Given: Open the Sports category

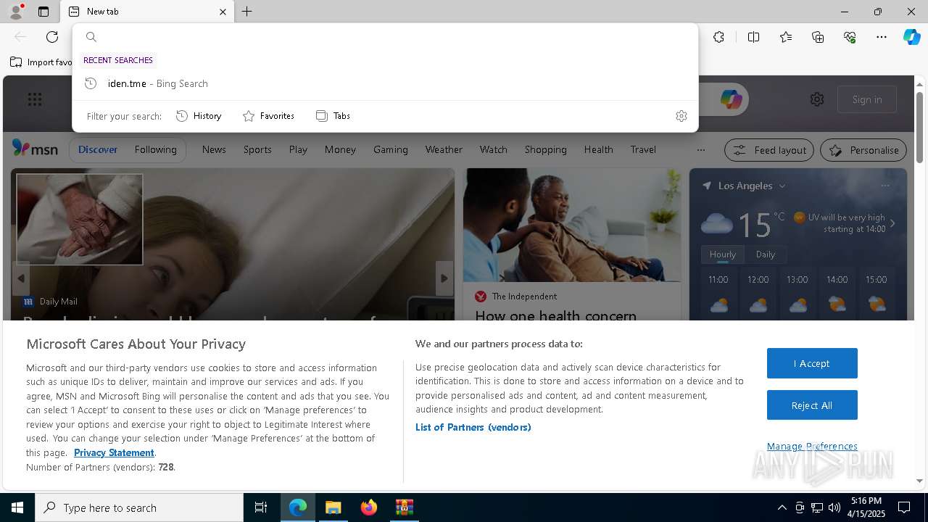Looking at the screenshot, I should pyautogui.click(x=257, y=149).
